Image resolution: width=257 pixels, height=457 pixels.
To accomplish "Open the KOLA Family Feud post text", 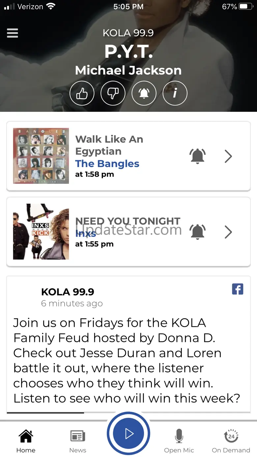I will 127,360.
